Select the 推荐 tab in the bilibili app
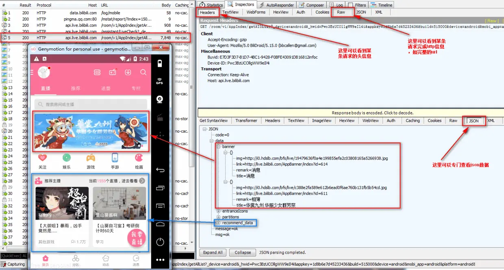 click(76, 88)
